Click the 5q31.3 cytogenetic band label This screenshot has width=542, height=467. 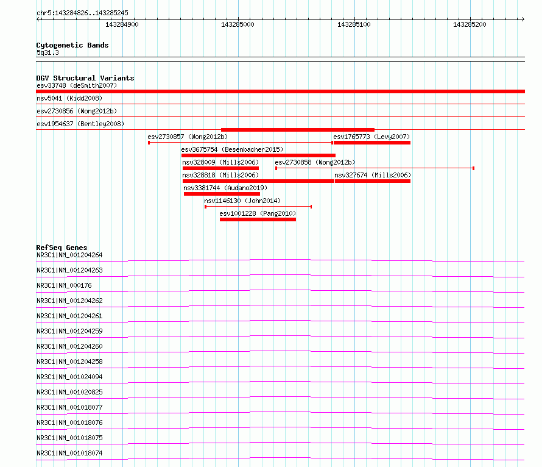[48, 52]
